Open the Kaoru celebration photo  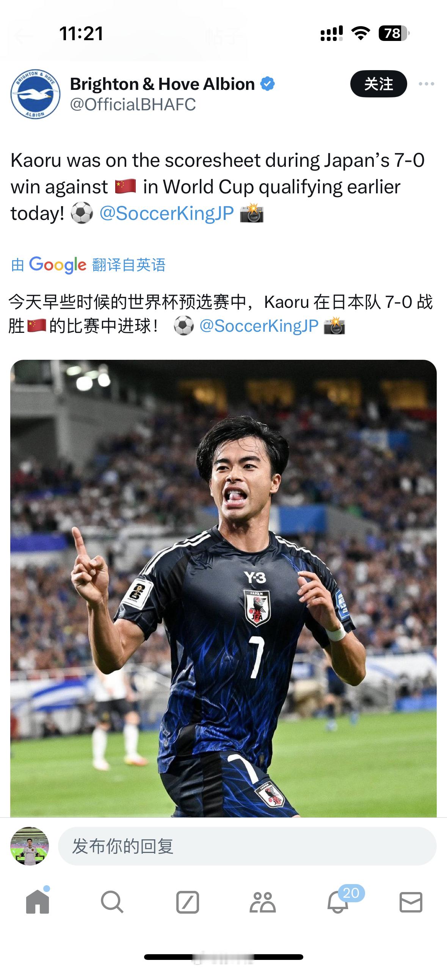pyautogui.click(x=223, y=588)
